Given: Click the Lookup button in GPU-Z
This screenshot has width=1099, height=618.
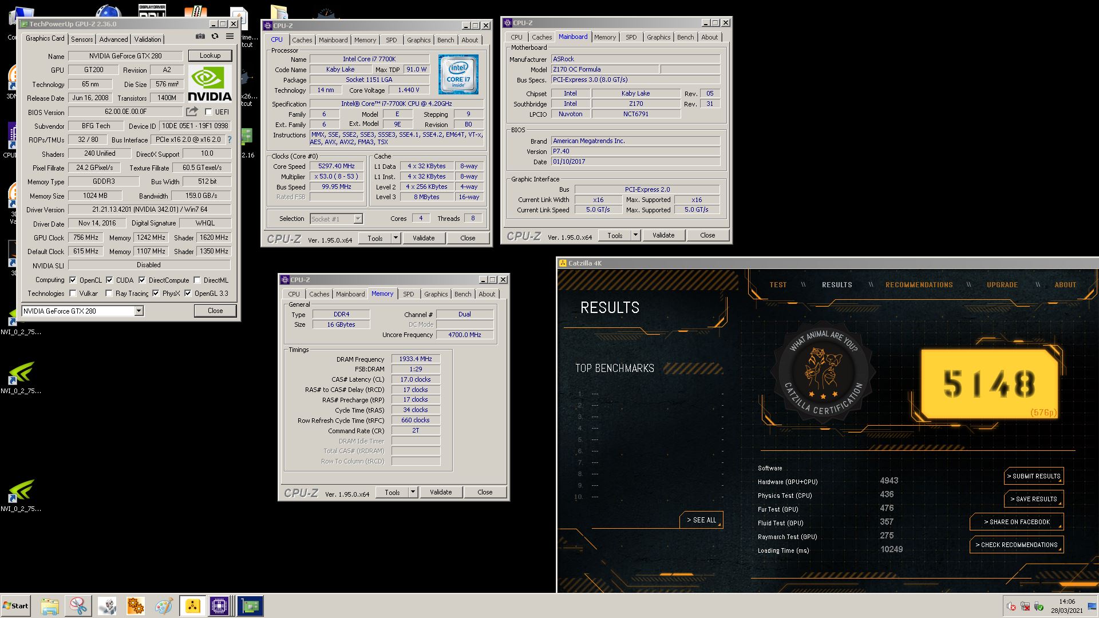Looking at the screenshot, I should (210, 56).
